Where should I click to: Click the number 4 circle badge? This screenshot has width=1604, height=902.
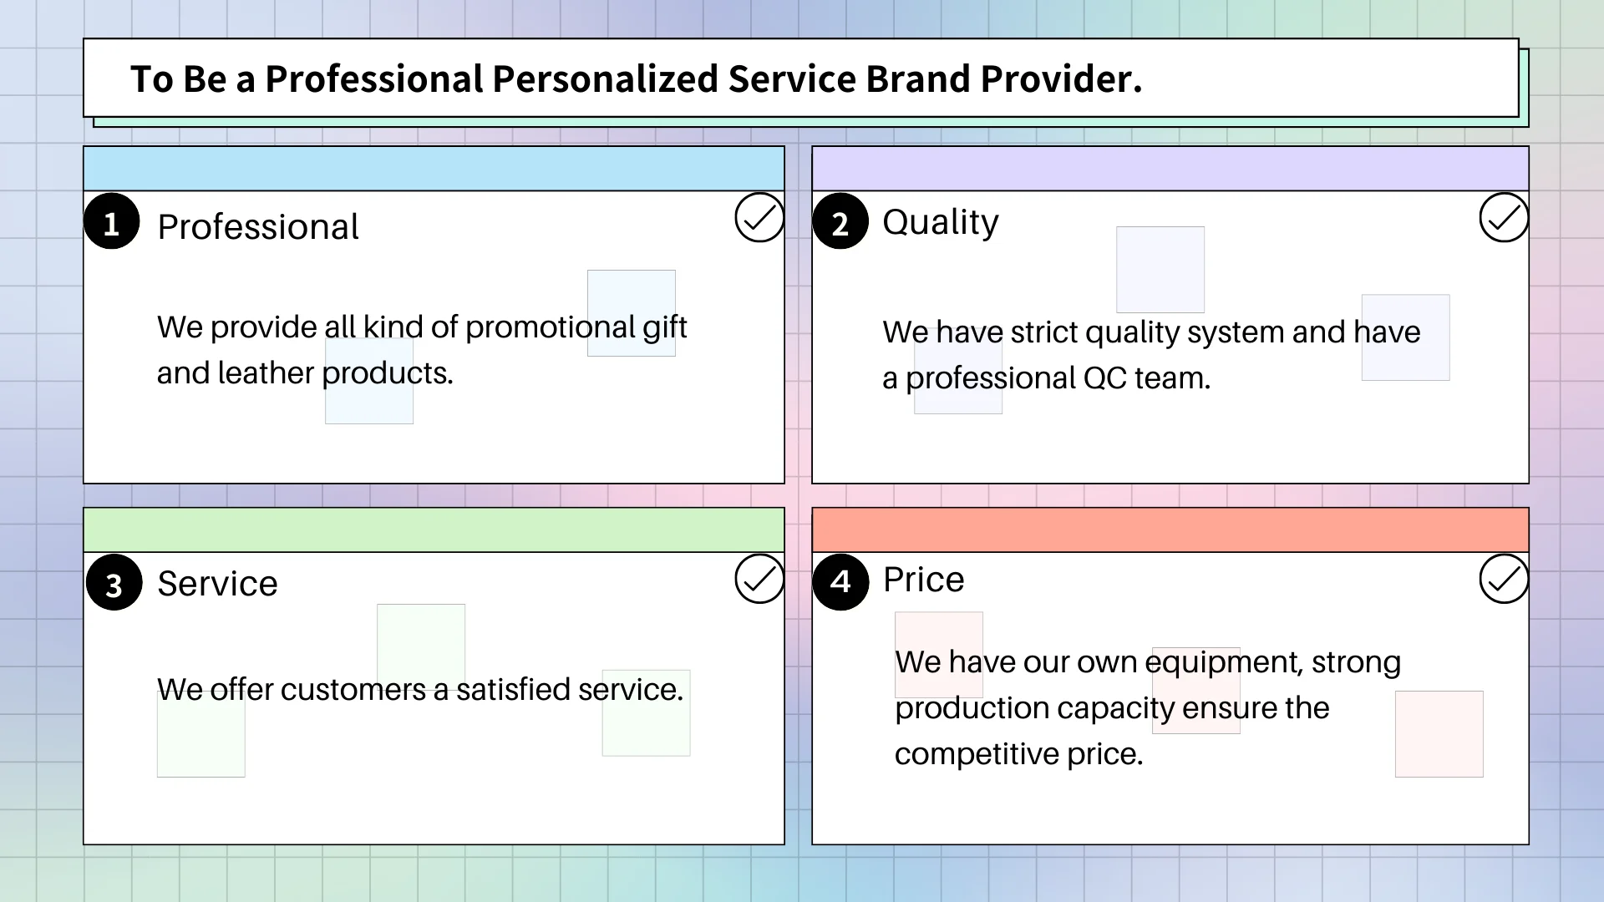click(840, 581)
